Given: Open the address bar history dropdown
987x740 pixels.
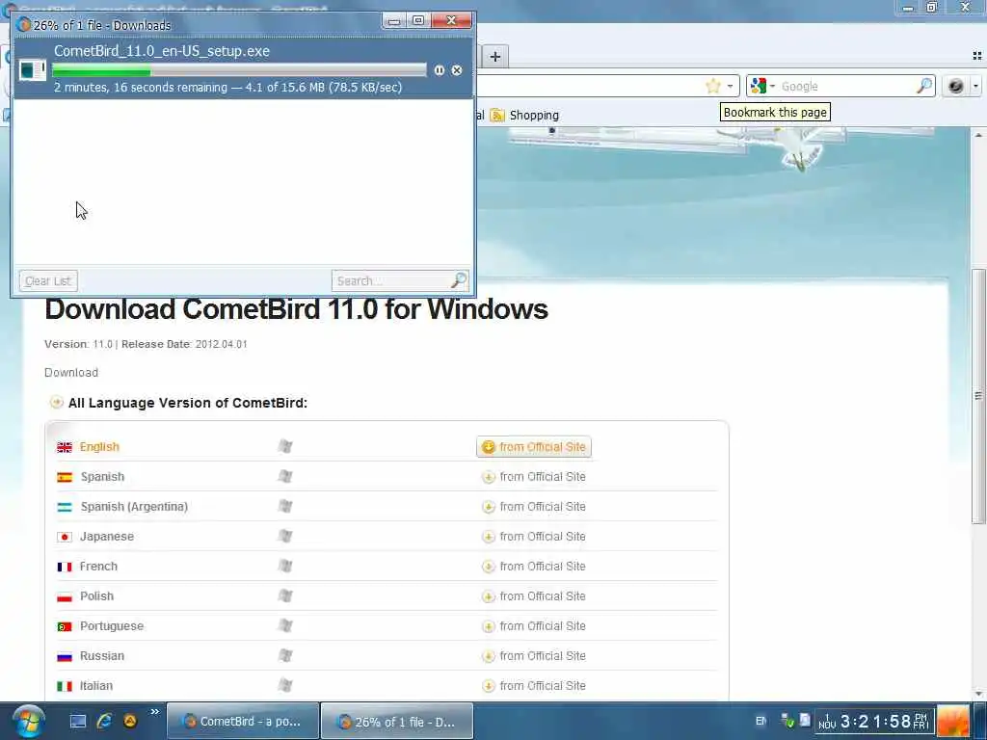Looking at the screenshot, I should point(731,86).
